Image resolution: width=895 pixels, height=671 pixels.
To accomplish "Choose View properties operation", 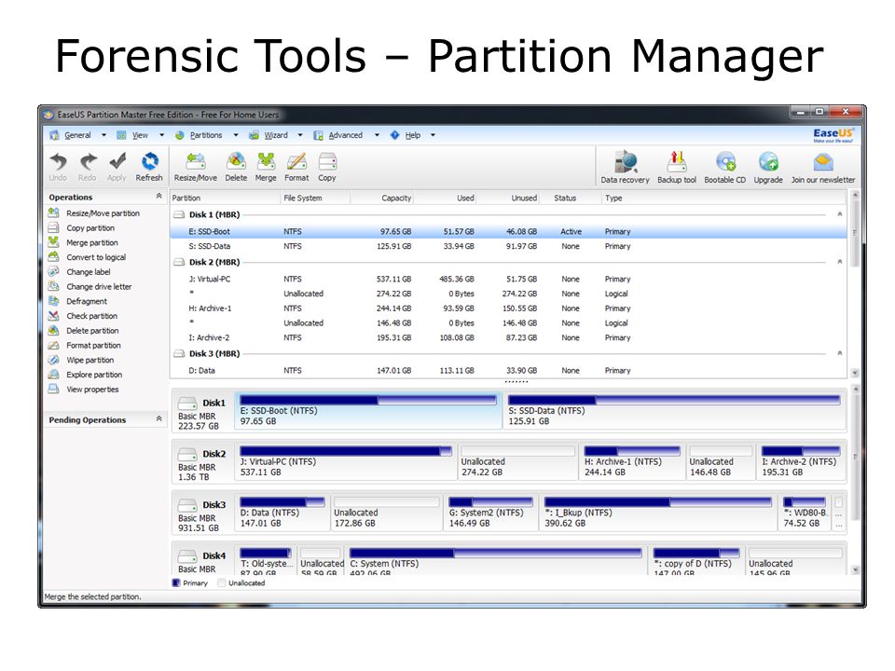I will click(92, 390).
